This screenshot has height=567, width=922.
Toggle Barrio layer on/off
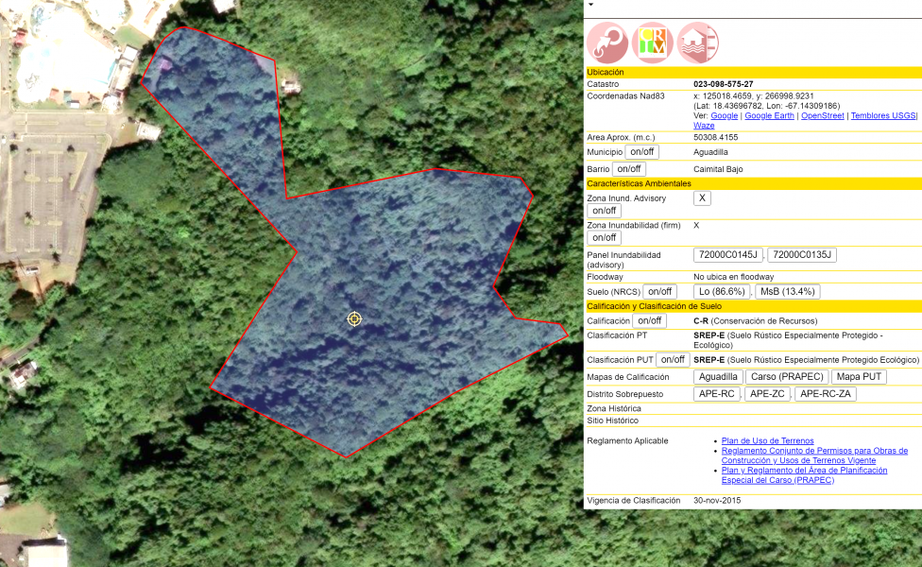628,169
